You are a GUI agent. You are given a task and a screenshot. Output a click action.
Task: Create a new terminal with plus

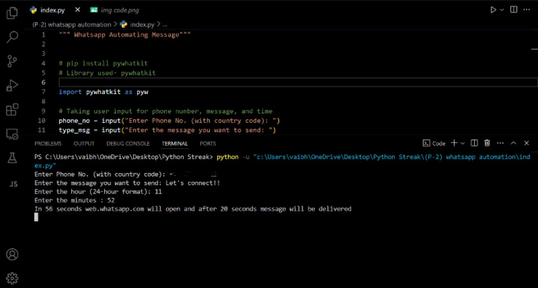tap(454, 143)
